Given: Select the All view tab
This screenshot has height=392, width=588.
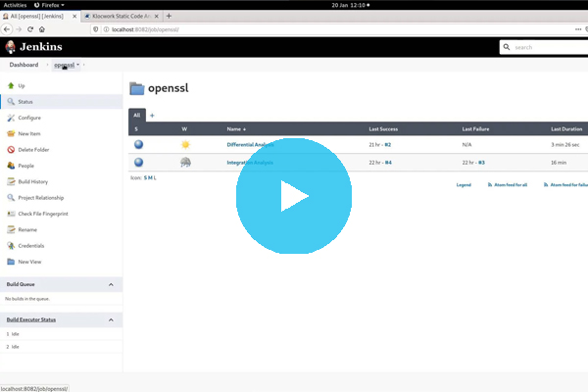Looking at the screenshot, I should (137, 116).
